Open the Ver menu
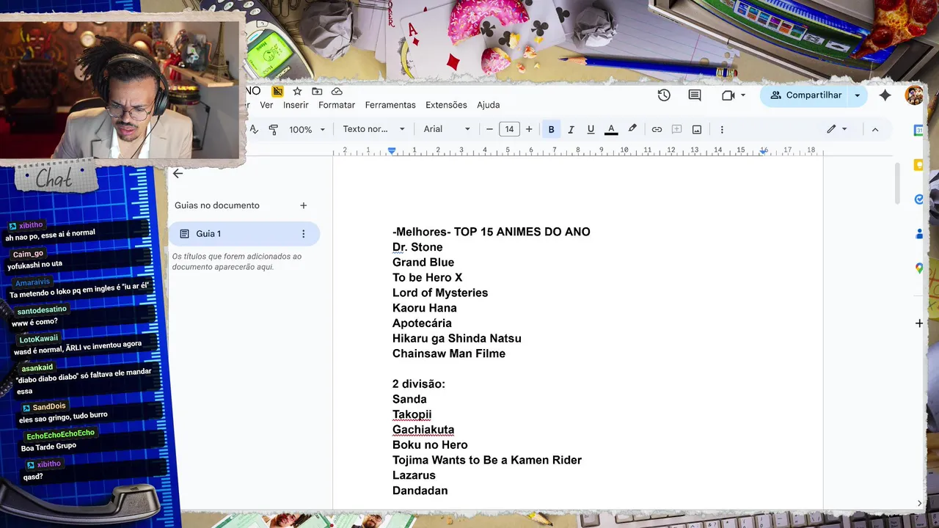 point(266,105)
